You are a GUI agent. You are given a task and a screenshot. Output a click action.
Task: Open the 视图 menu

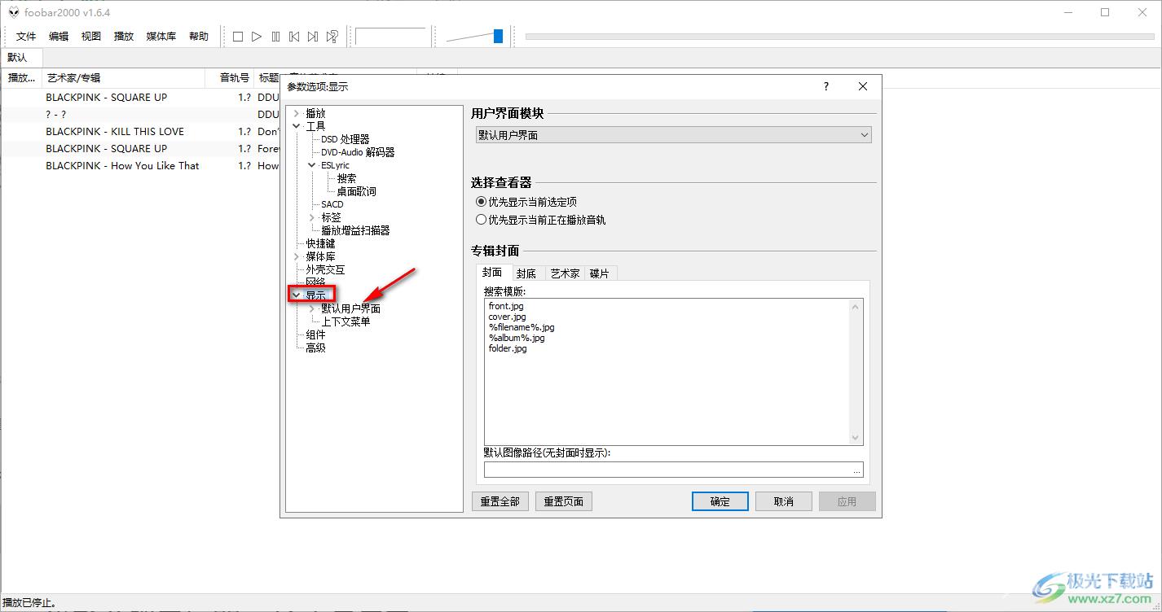coord(91,37)
